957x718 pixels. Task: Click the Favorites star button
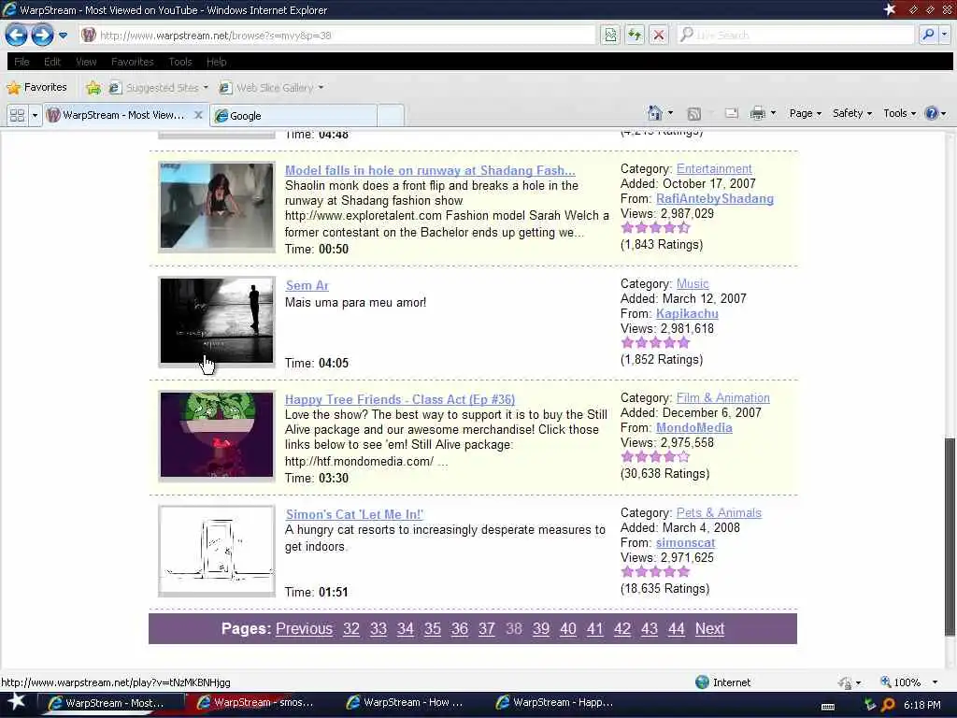click(x=36, y=87)
